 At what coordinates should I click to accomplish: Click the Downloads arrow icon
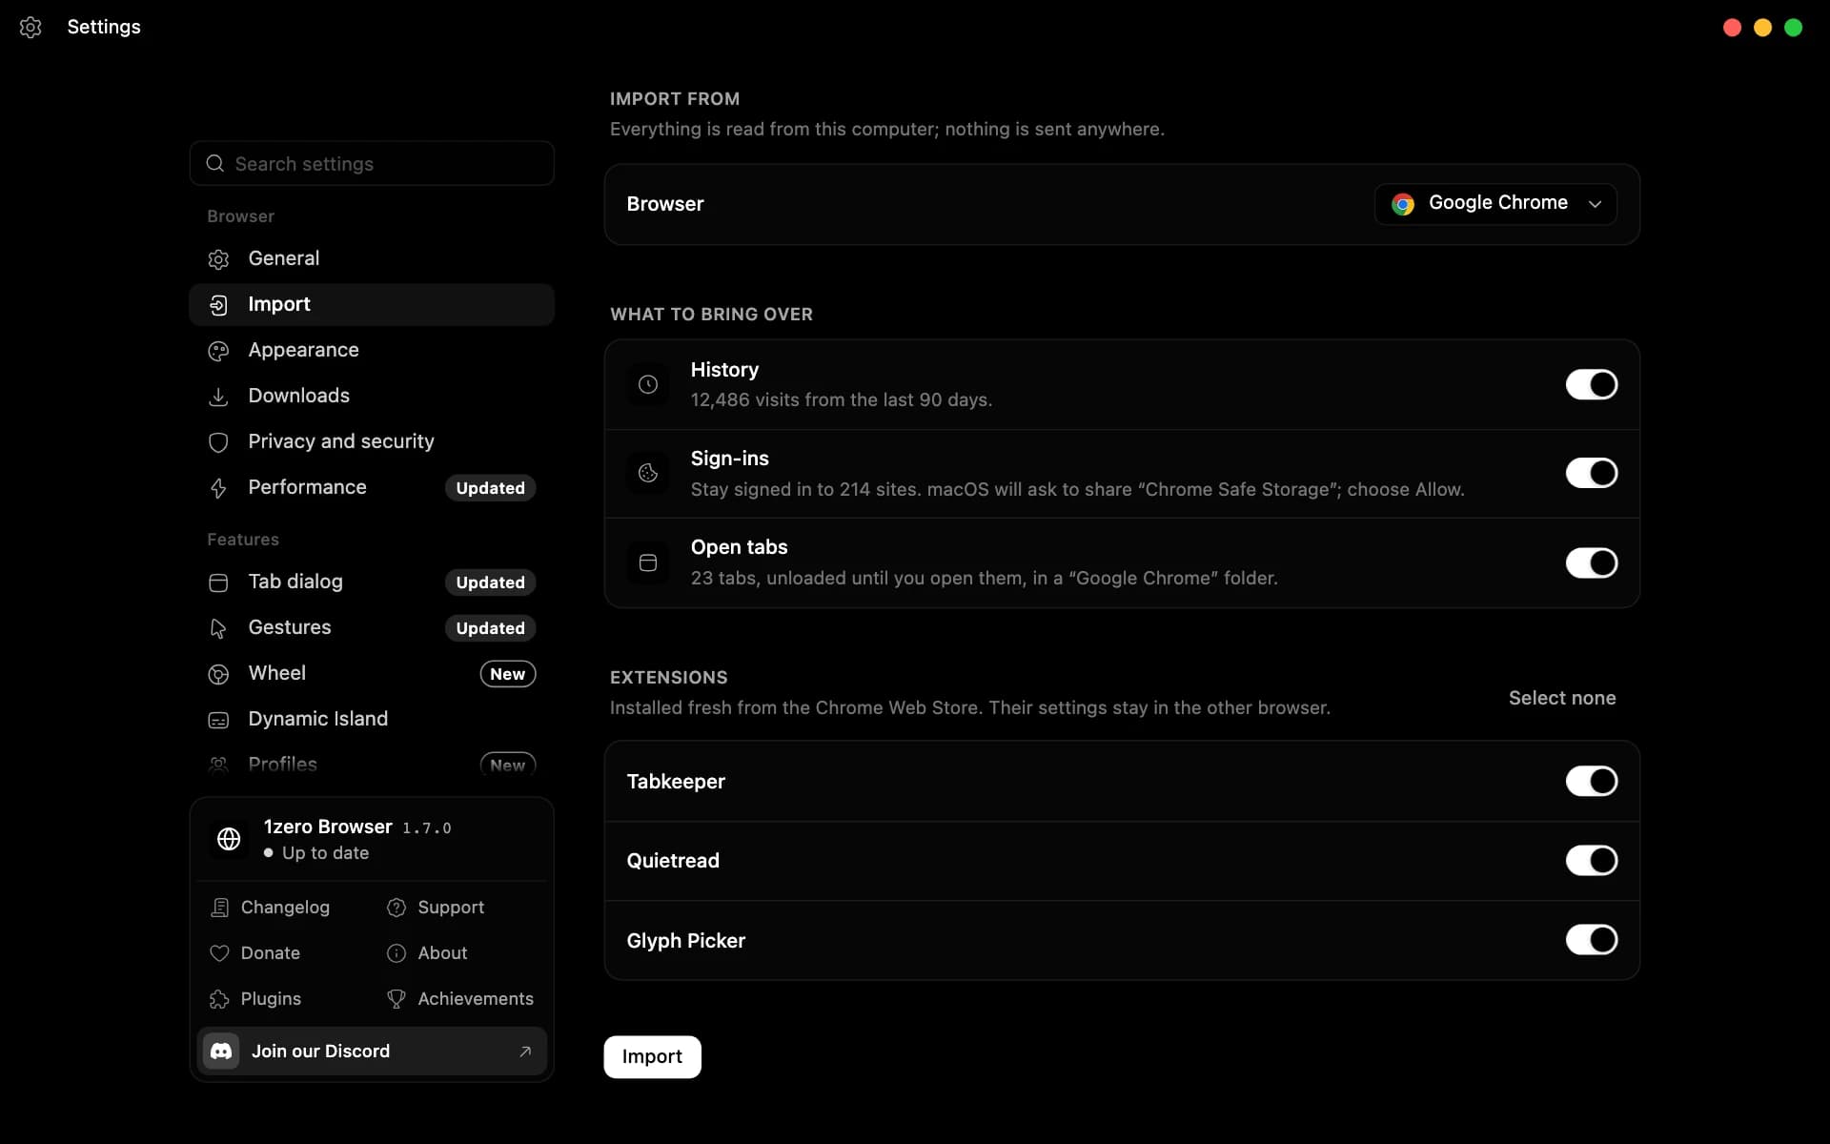tap(218, 396)
